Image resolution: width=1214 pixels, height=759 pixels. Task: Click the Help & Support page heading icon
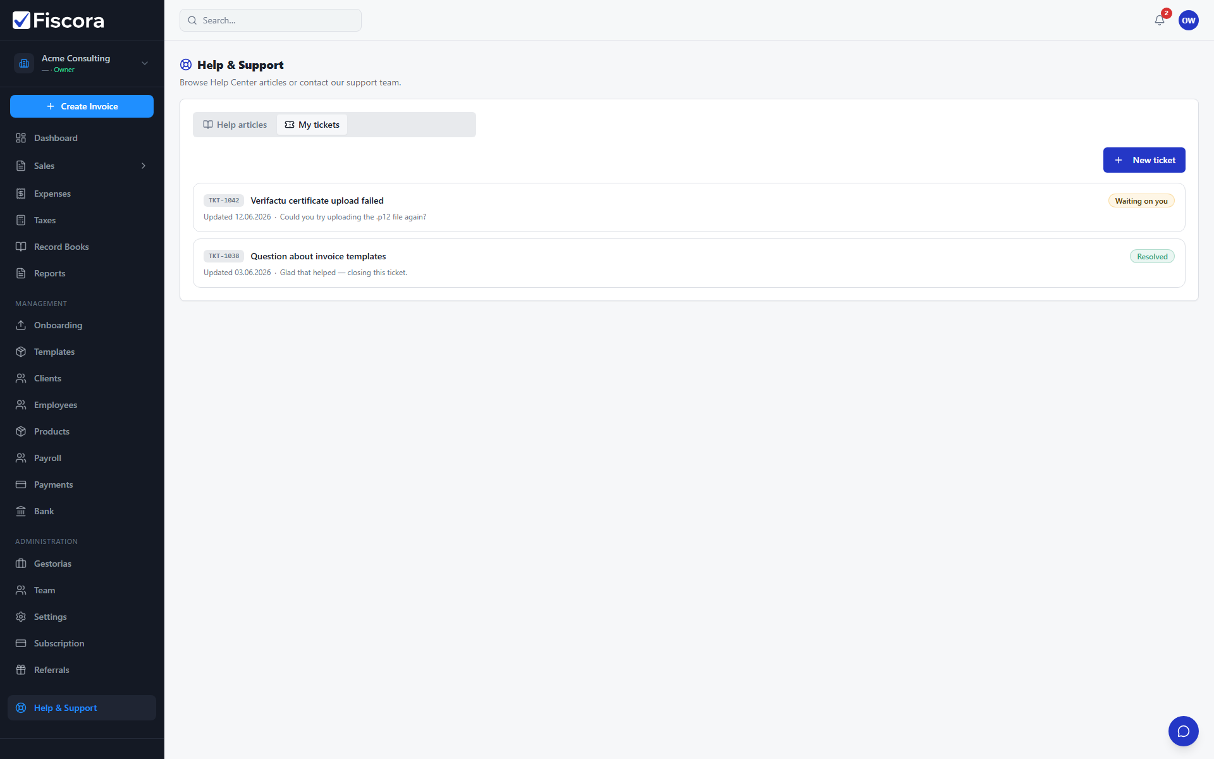tap(186, 65)
